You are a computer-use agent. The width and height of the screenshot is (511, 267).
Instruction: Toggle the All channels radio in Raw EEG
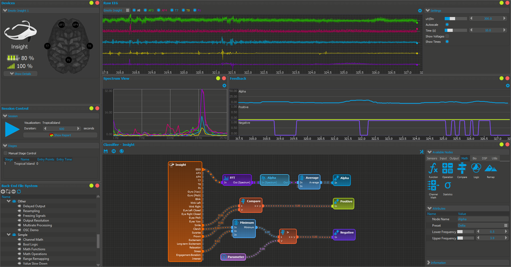[x=134, y=10]
